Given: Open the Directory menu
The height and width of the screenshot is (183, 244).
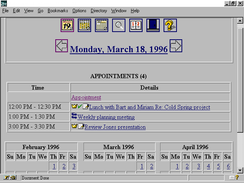Looking at the screenshot, I should tap(99, 11).
